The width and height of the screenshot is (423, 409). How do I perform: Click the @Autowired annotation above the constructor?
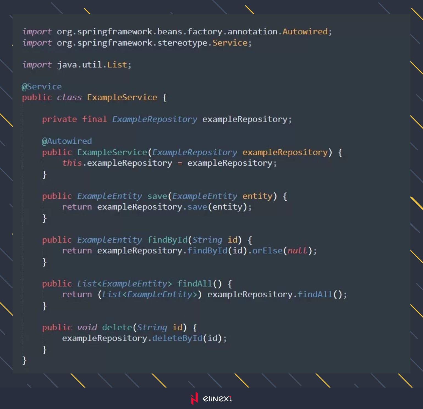tap(67, 141)
